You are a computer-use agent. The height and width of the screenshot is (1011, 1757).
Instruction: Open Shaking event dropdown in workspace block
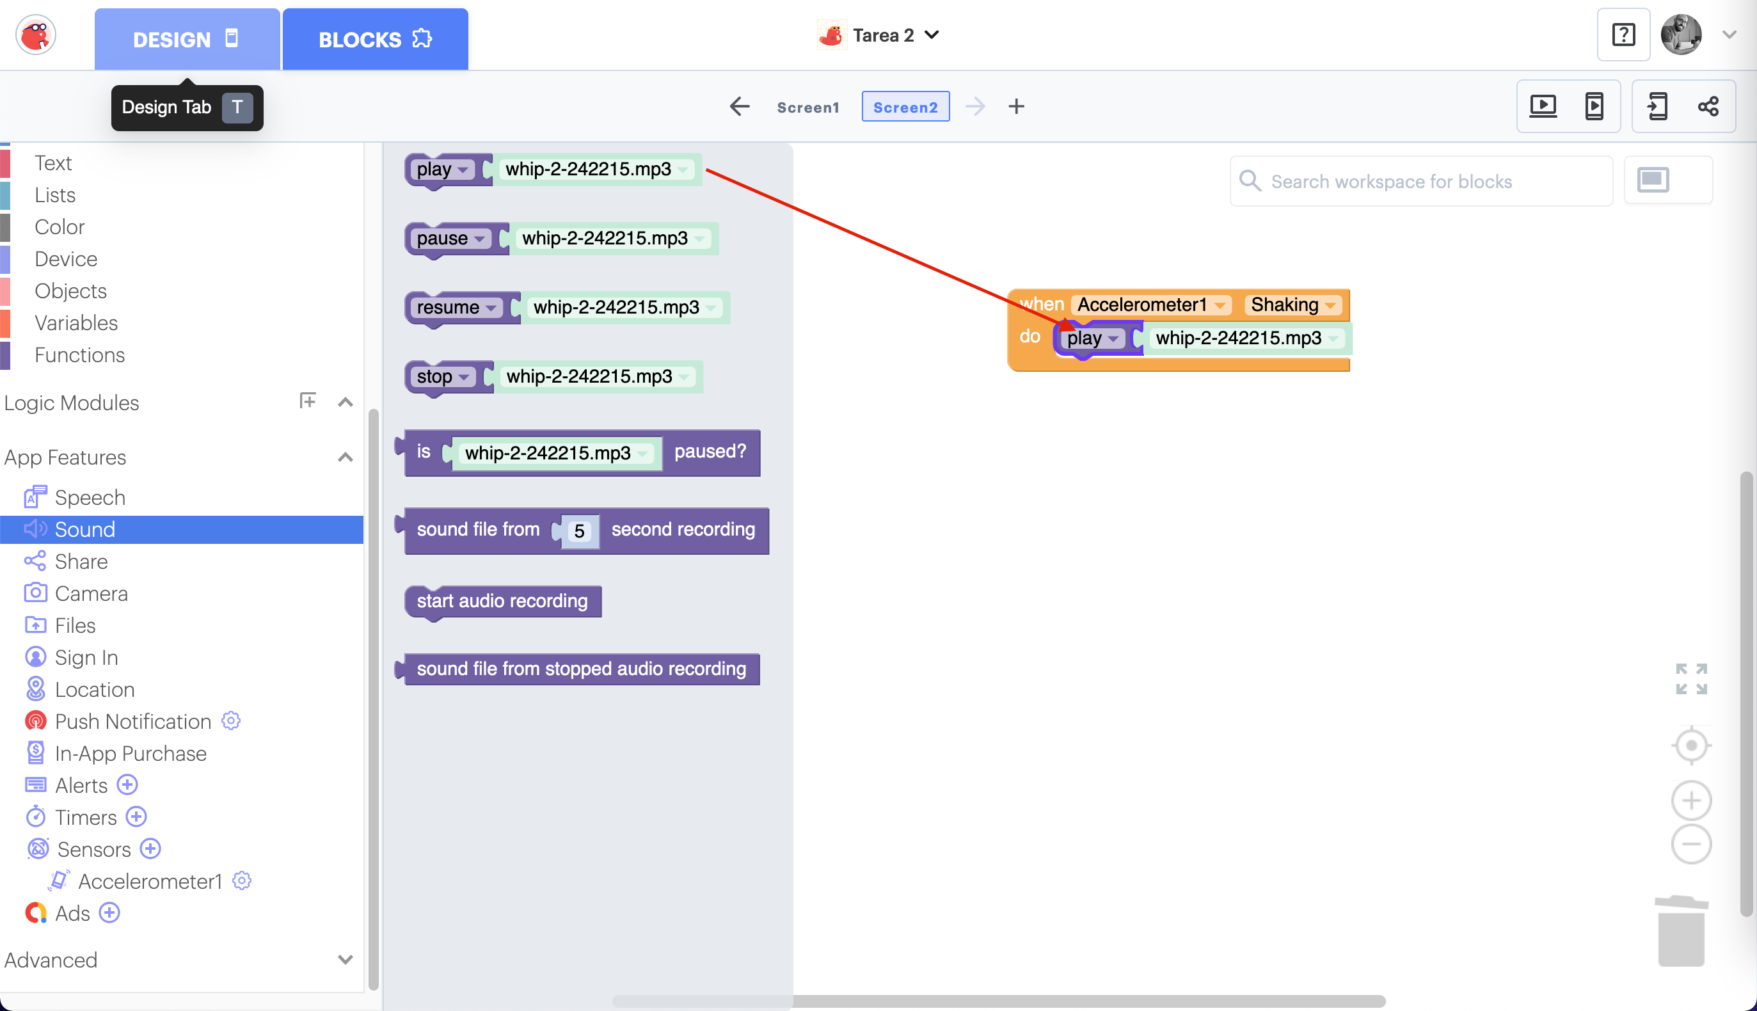pos(1330,305)
